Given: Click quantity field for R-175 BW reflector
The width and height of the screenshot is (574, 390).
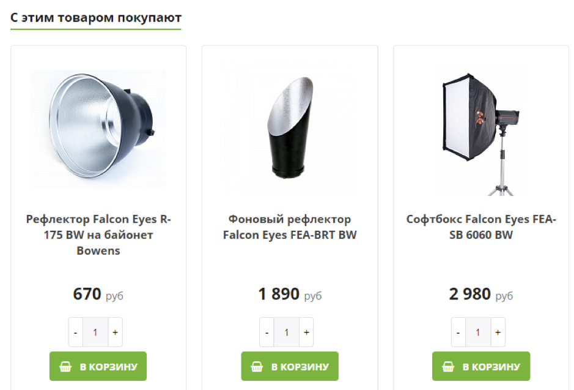Looking at the screenshot, I should 95,332.
